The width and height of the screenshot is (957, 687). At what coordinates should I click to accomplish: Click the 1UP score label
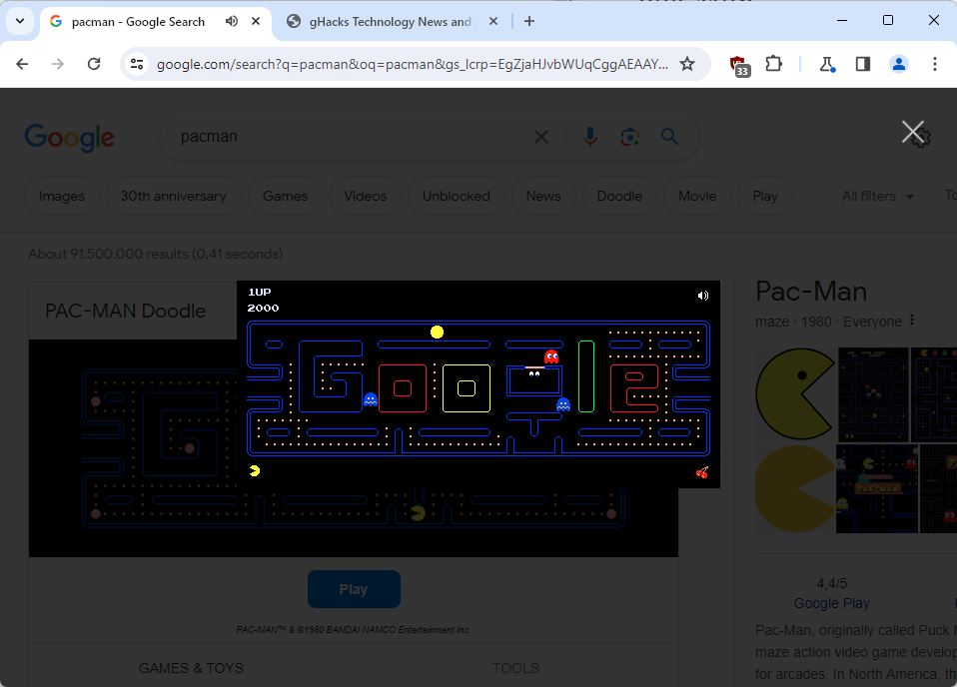(x=260, y=293)
